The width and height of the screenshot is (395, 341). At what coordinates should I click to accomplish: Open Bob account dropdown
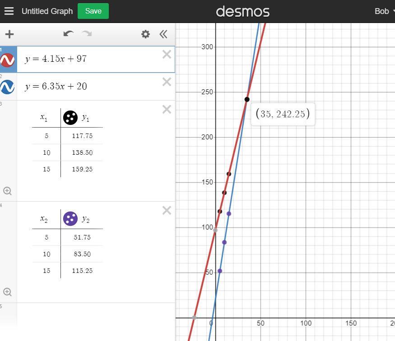[x=384, y=11]
